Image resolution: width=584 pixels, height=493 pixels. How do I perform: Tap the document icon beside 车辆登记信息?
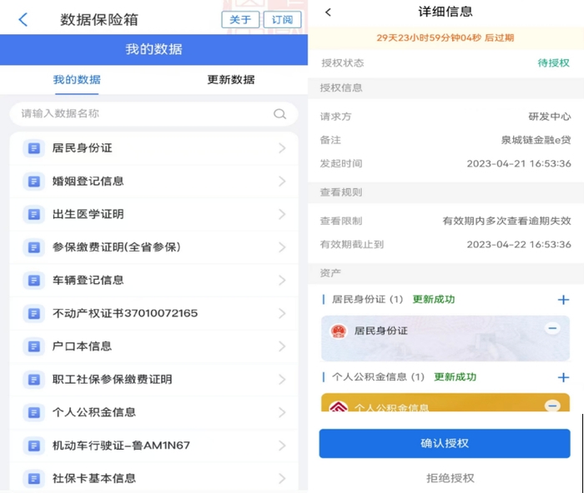click(x=33, y=281)
